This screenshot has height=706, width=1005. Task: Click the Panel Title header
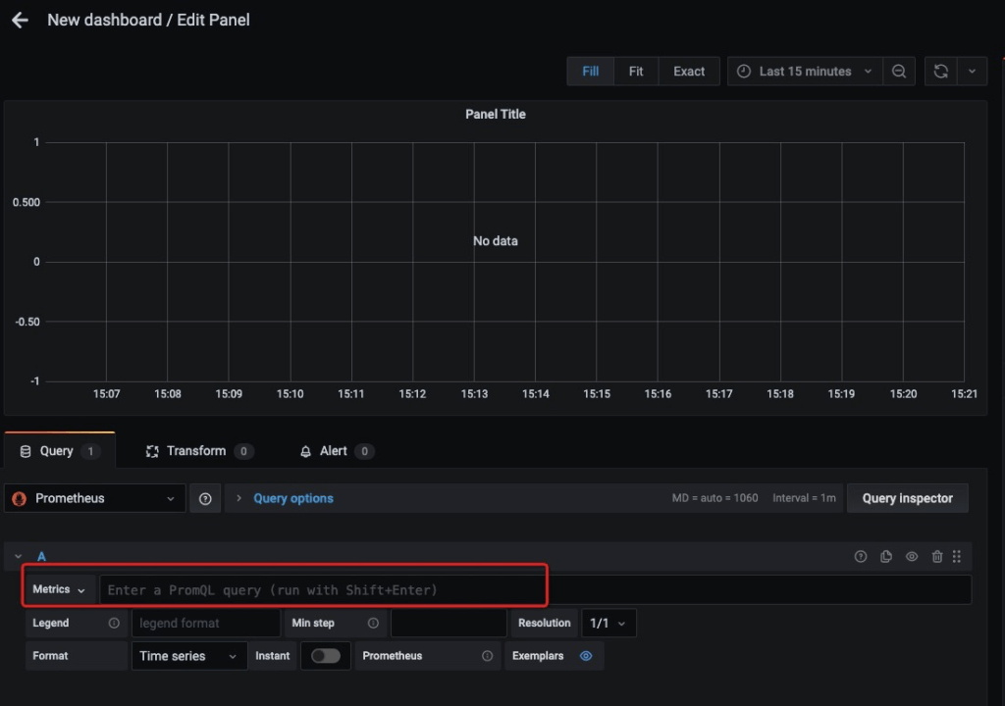(496, 114)
